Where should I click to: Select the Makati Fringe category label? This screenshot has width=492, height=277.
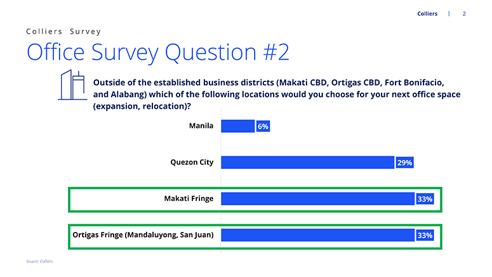click(x=189, y=198)
